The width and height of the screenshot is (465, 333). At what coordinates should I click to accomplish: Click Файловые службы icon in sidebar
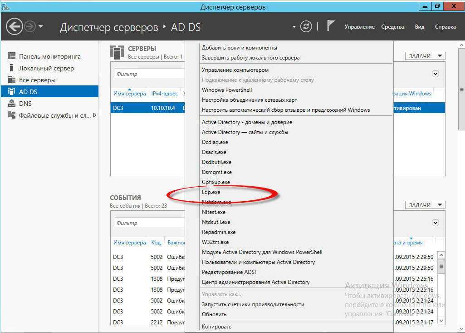pyautogui.click(x=12, y=115)
